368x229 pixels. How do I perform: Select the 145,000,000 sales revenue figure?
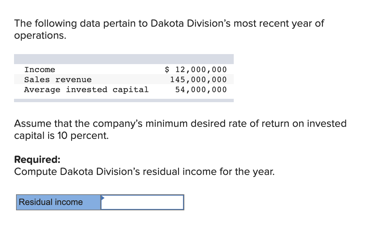199,79
